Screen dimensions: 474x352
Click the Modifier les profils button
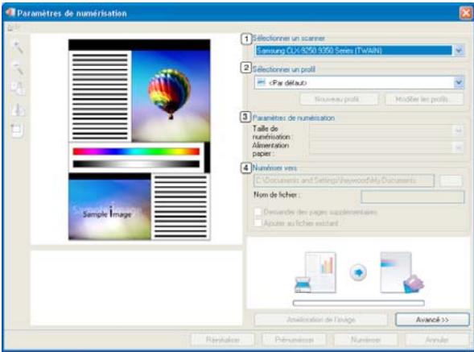pos(424,99)
